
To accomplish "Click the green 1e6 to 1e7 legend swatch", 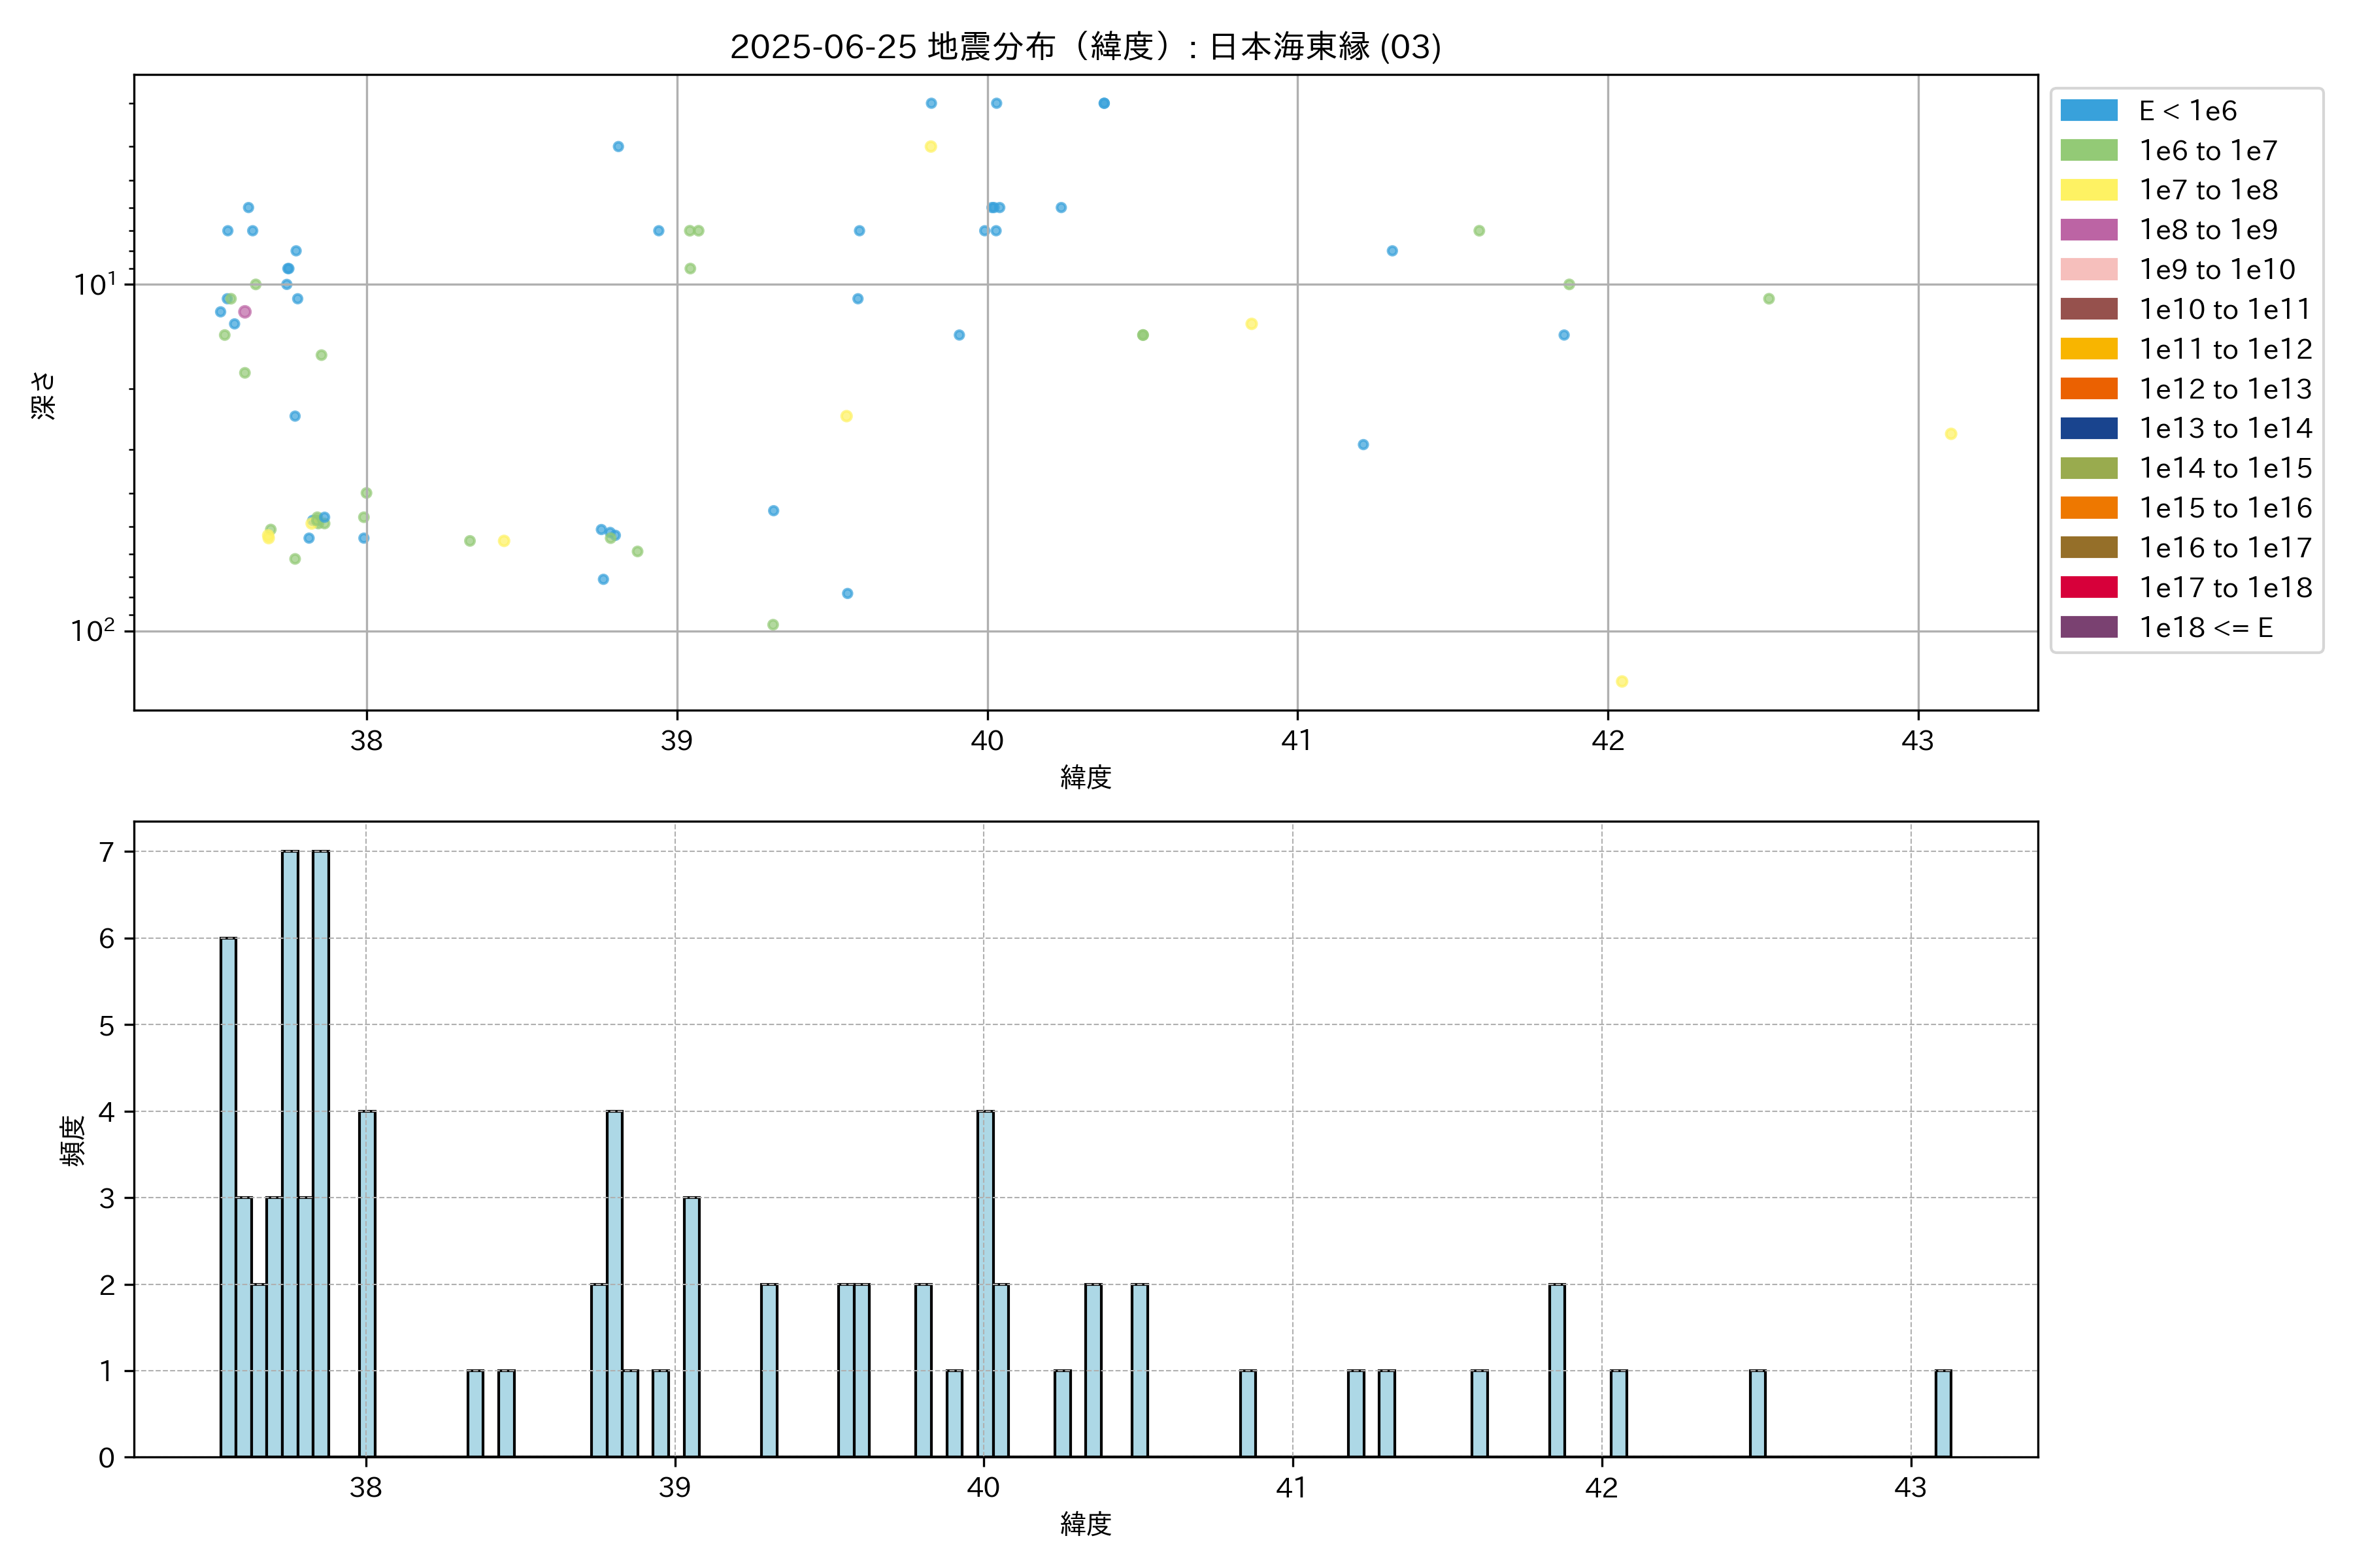I will pos(2088,151).
